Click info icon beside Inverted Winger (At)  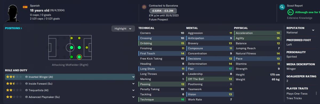(26, 77)
